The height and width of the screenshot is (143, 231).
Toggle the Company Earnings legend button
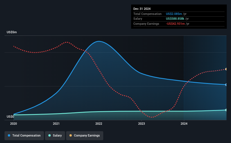85,135
